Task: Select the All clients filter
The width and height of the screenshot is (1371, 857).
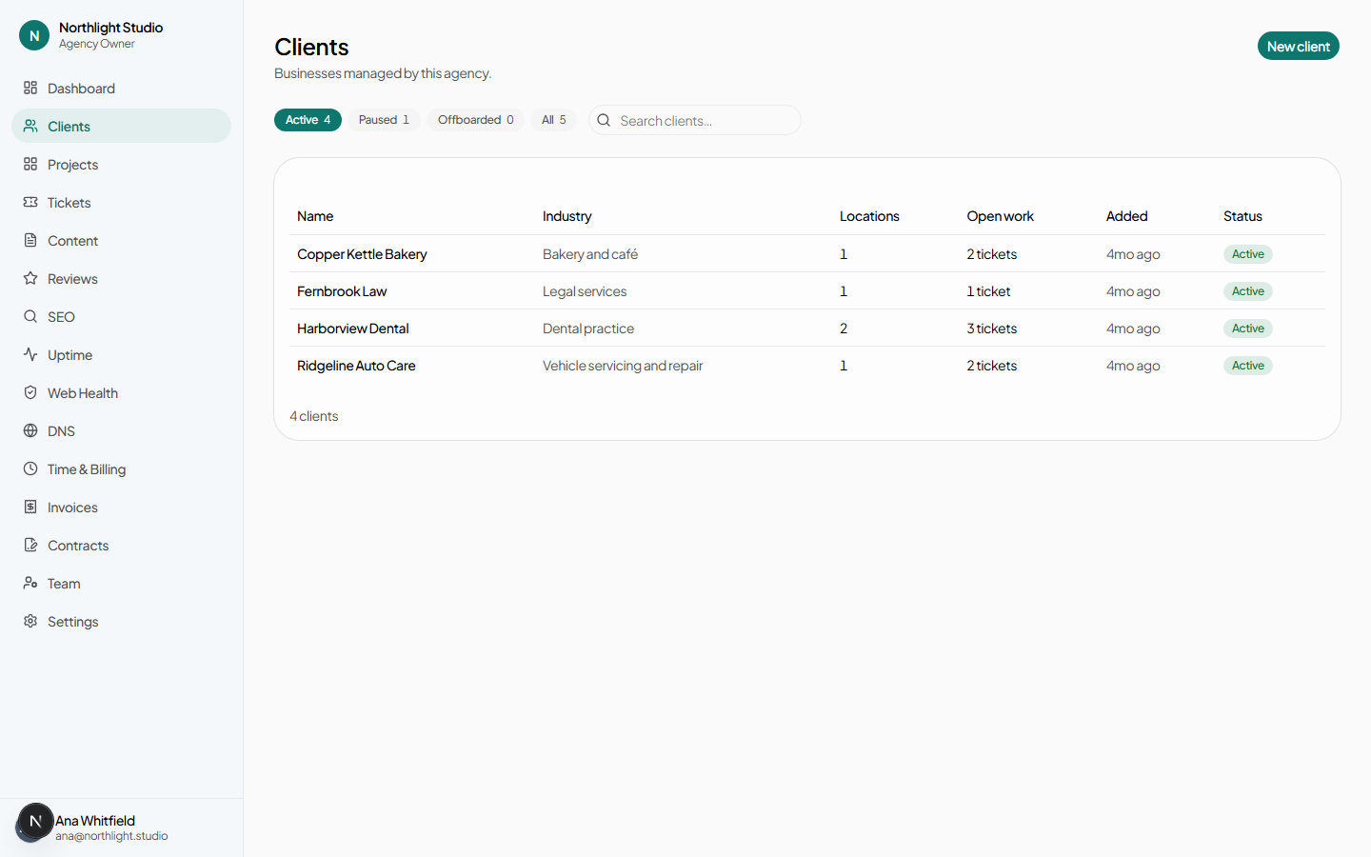Action: 553,120
